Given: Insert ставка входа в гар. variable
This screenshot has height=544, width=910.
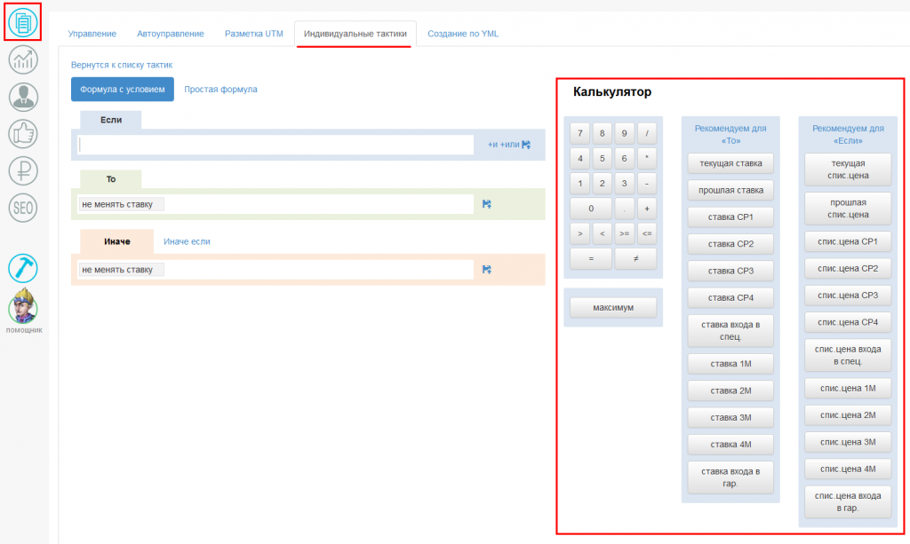Looking at the screenshot, I should (x=730, y=477).
